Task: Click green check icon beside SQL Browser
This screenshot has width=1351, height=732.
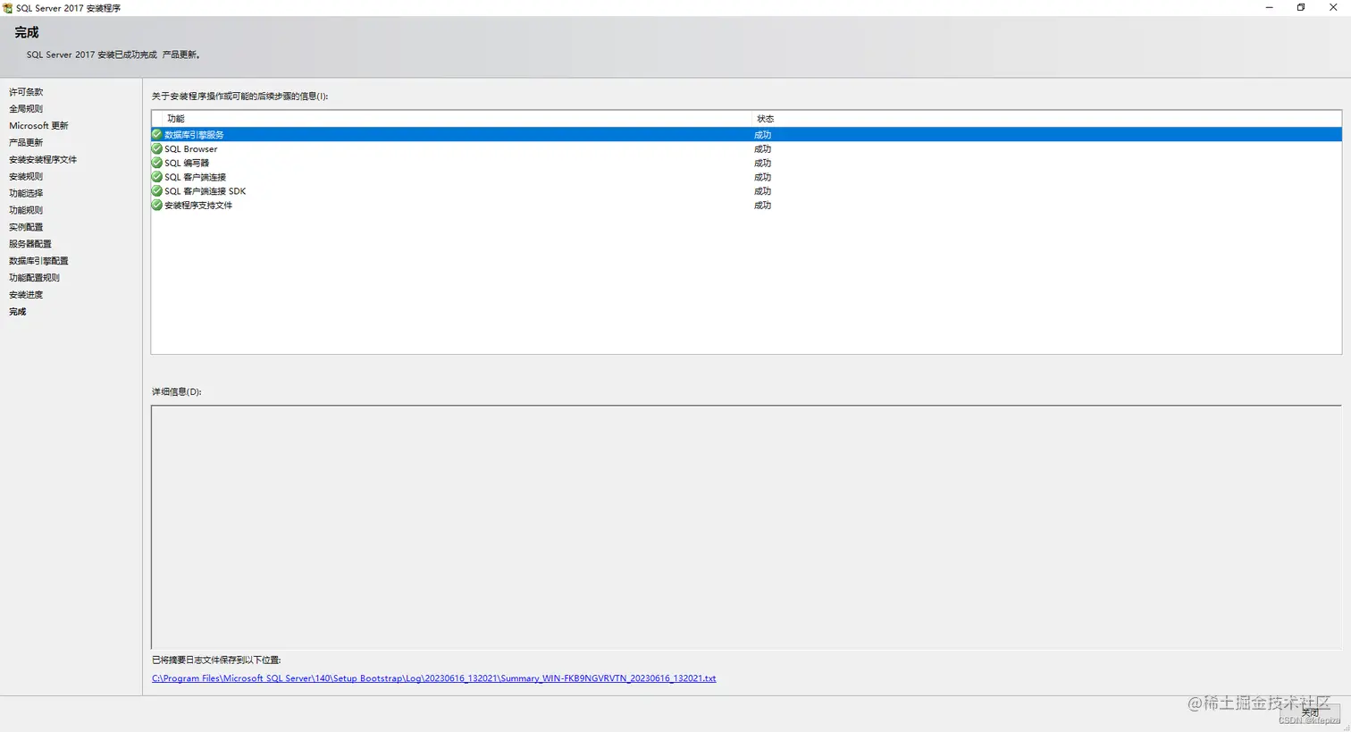Action: click(157, 148)
